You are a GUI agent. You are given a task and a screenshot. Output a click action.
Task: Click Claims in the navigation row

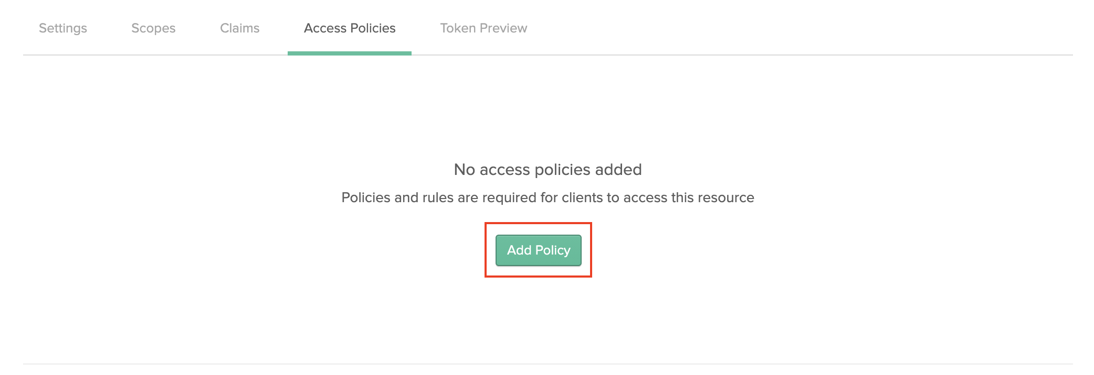tap(239, 28)
